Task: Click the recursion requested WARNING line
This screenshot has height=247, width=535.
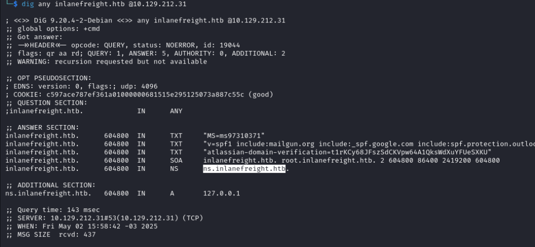Action: [x=106, y=61]
